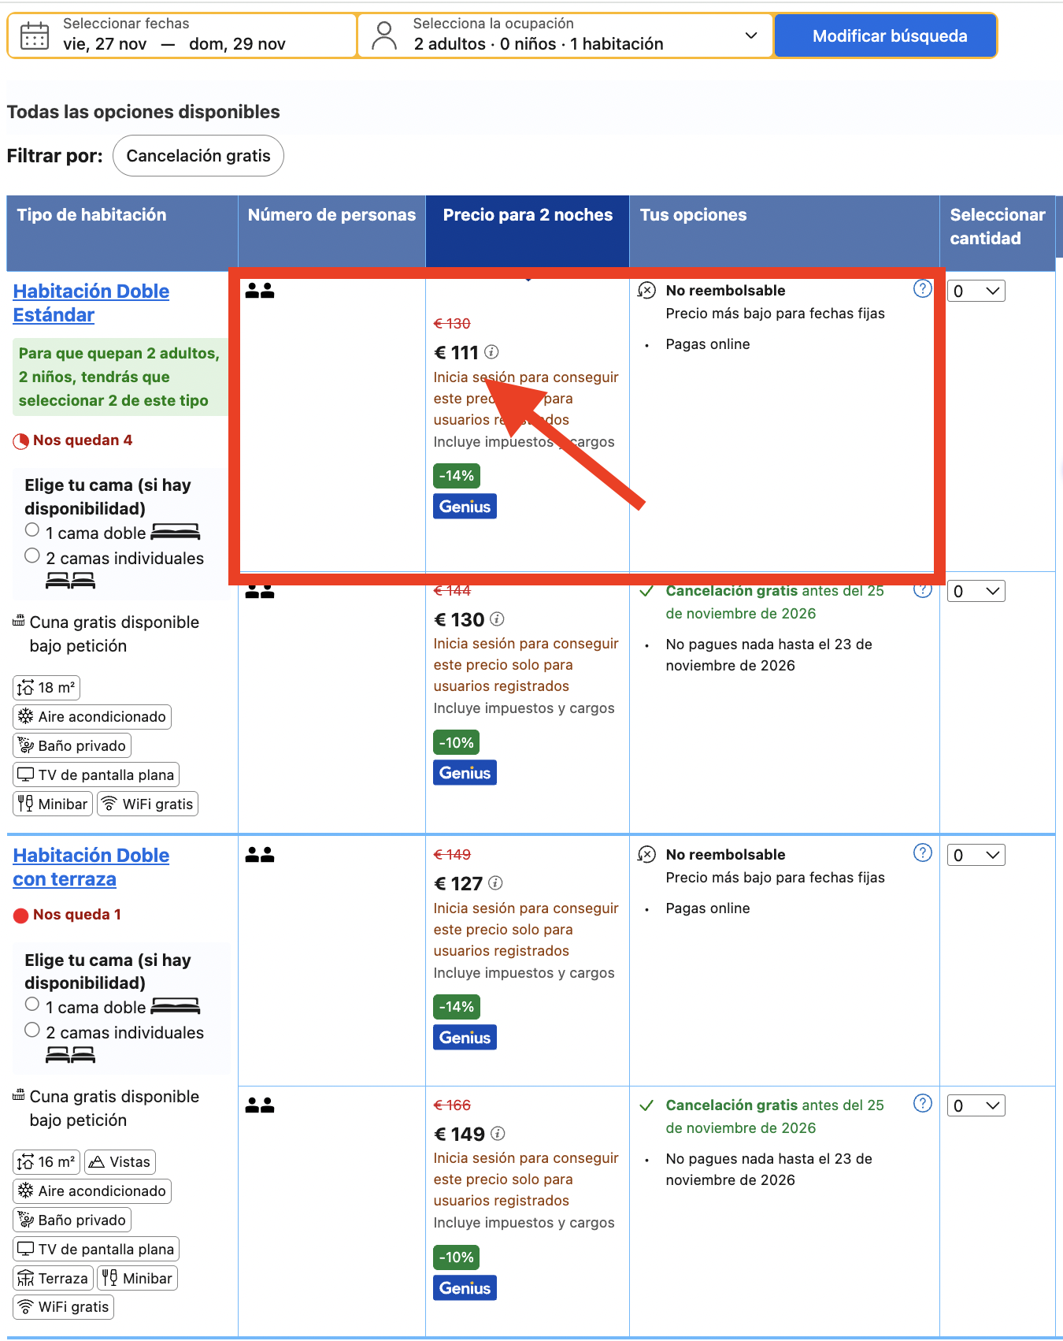Click the -14% discount badge under € 127
Image resolution: width=1063 pixels, height=1341 pixels.
pyautogui.click(x=457, y=1007)
